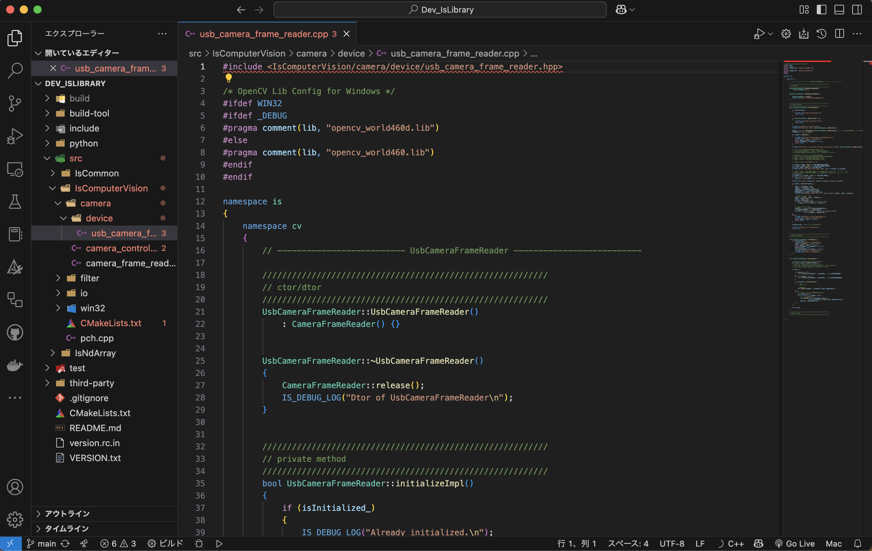Expand the アウトライン section
This screenshot has width=872, height=551.
tap(67, 514)
